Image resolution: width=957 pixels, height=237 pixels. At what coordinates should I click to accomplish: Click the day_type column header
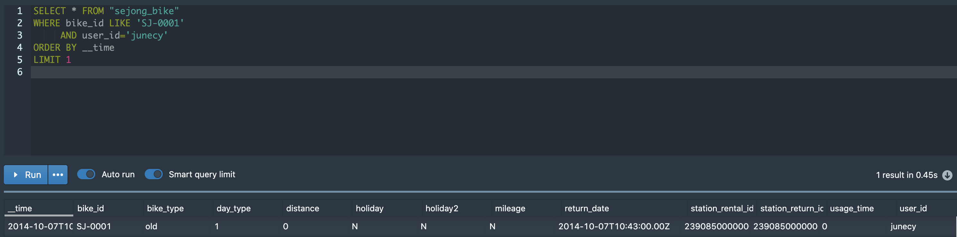point(247,208)
